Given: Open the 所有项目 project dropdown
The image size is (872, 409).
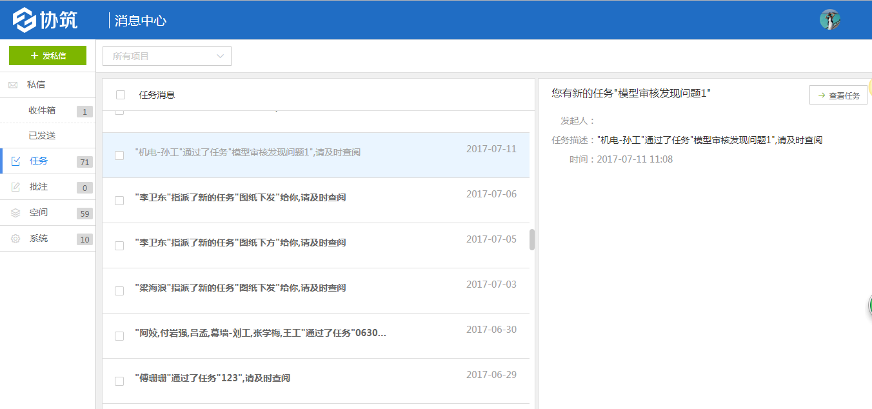Looking at the screenshot, I should [x=166, y=56].
